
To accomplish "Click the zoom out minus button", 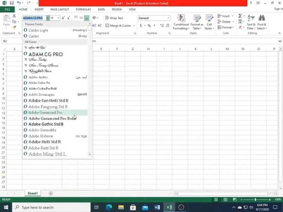I will pyautogui.click(x=241, y=200).
